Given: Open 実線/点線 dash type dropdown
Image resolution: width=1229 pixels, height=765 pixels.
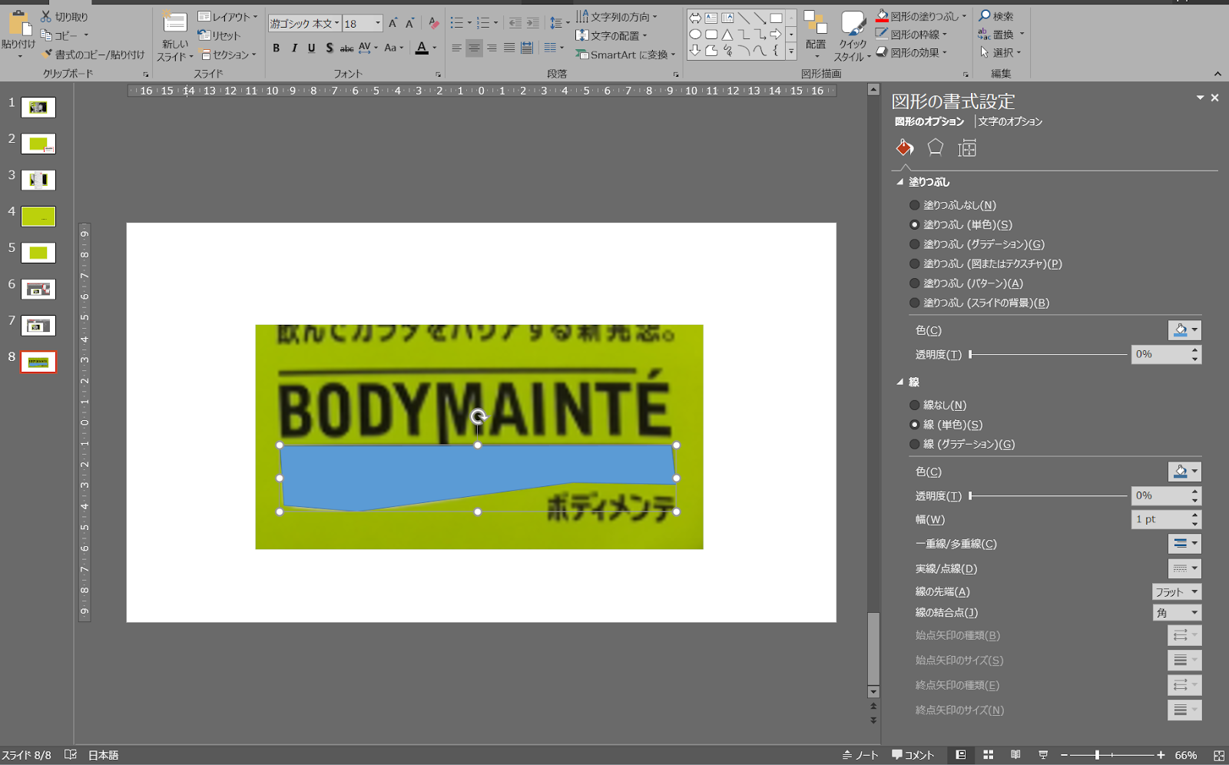Looking at the screenshot, I should pyautogui.click(x=1184, y=568).
